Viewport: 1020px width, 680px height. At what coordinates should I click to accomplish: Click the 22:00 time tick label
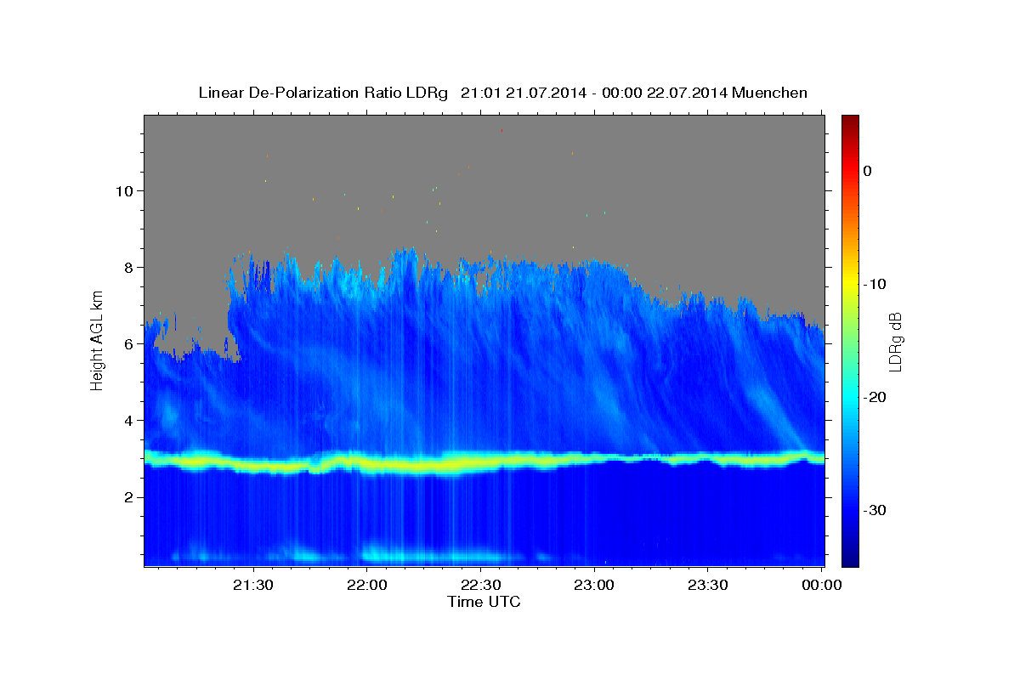pos(367,585)
